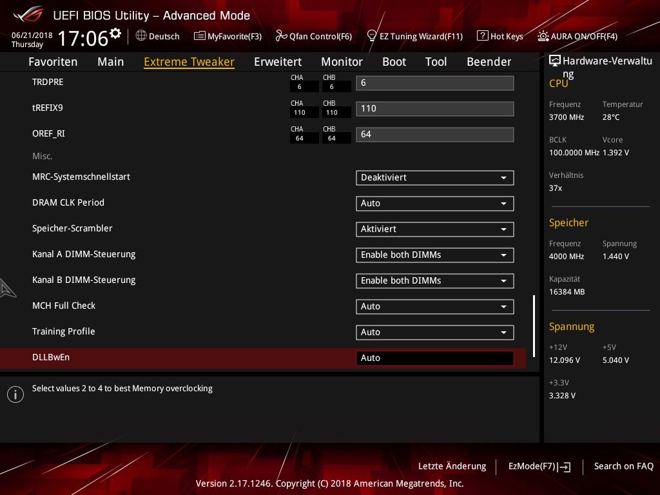The image size is (660, 495).
Task: Select the DRAM CLK Period label
Action: click(x=68, y=202)
